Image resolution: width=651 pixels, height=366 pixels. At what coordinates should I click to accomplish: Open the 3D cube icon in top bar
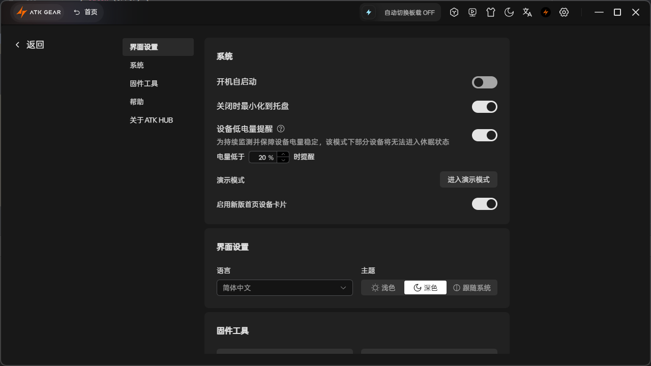(454, 12)
